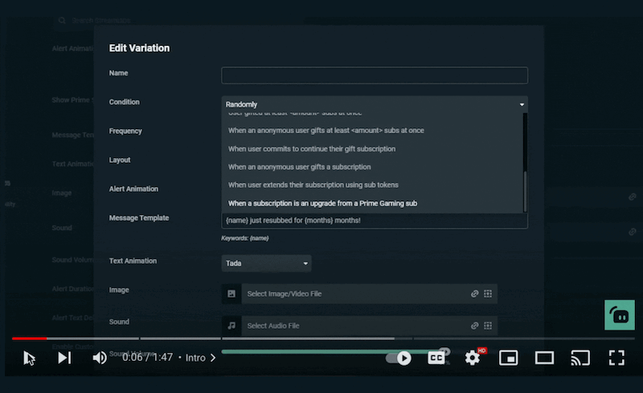Switch to miniplayer mode
Viewport: 643px width, 393px height.
tap(509, 358)
